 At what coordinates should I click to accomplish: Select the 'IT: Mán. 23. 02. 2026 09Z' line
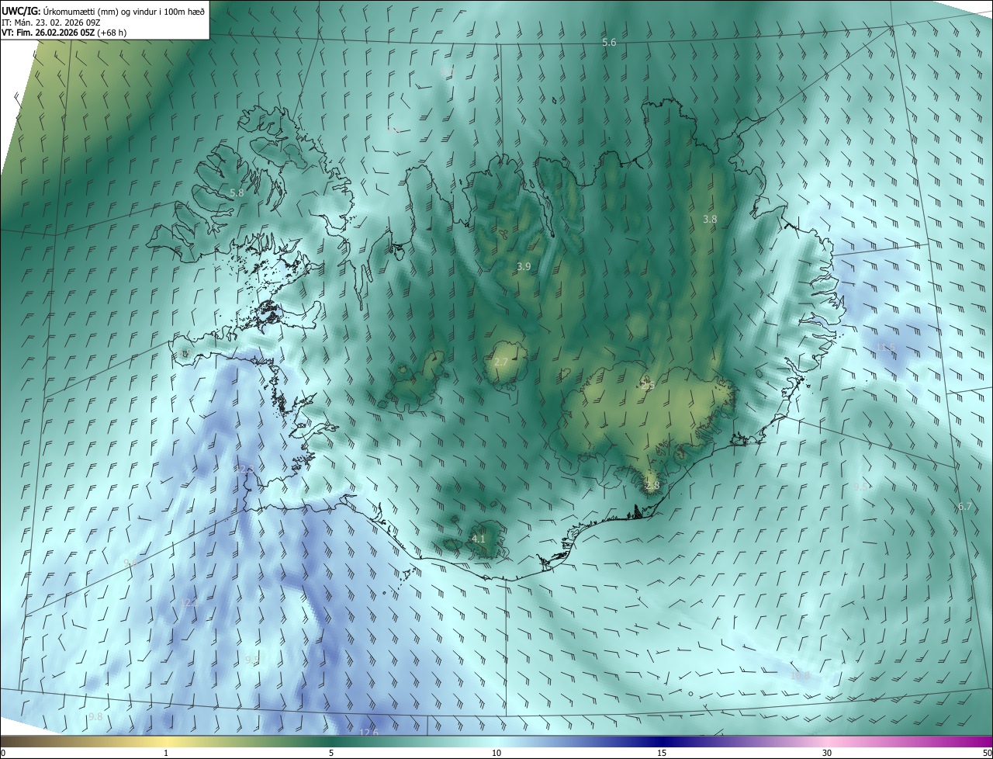point(52,23)
